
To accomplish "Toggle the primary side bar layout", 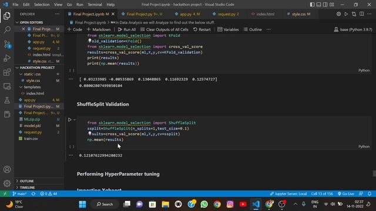I will 312,5.
